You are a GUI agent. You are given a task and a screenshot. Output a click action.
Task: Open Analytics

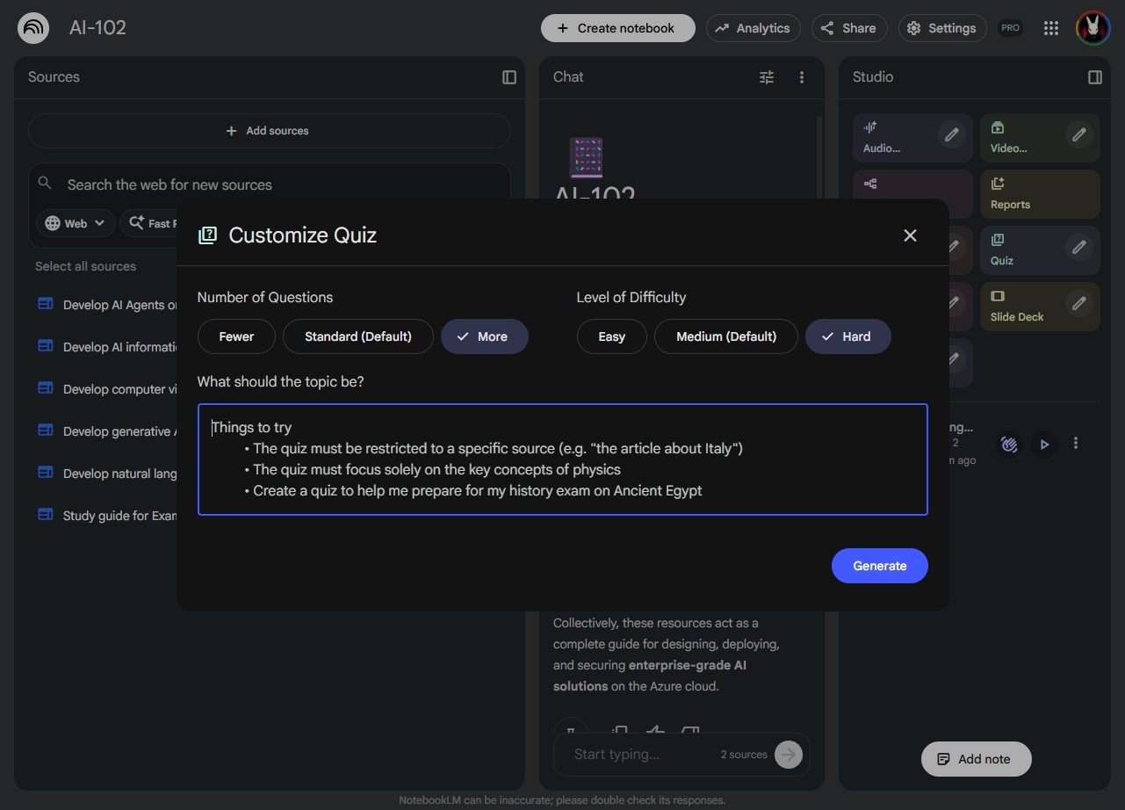[x=754, y=28]
